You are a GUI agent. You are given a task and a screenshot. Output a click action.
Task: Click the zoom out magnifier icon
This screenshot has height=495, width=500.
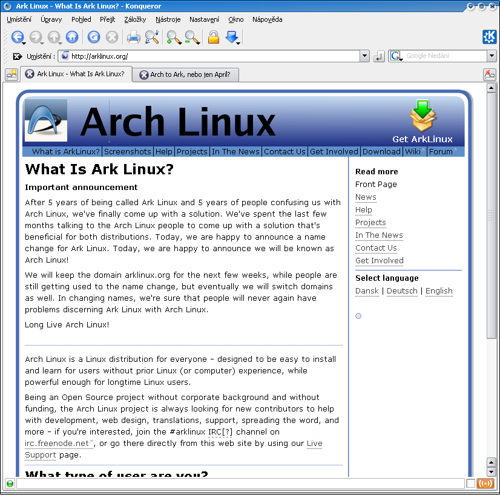(x=192, y=38)
